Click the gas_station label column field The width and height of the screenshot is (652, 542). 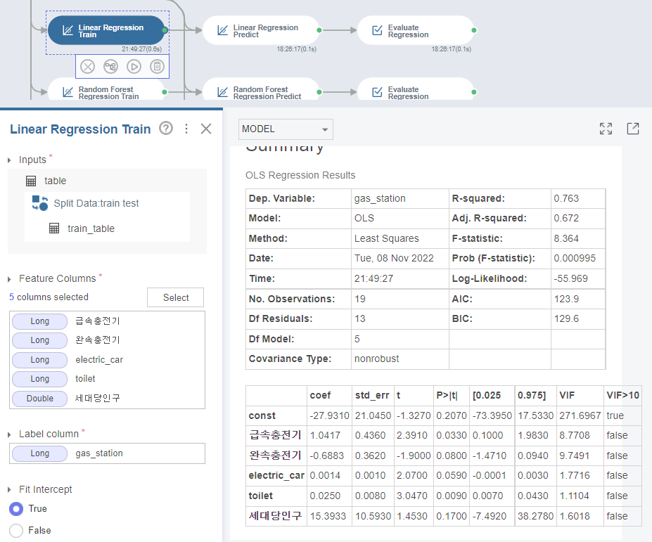(108, 453)
